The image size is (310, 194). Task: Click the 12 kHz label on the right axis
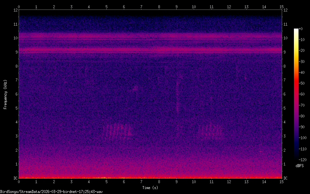click(285, 10)
